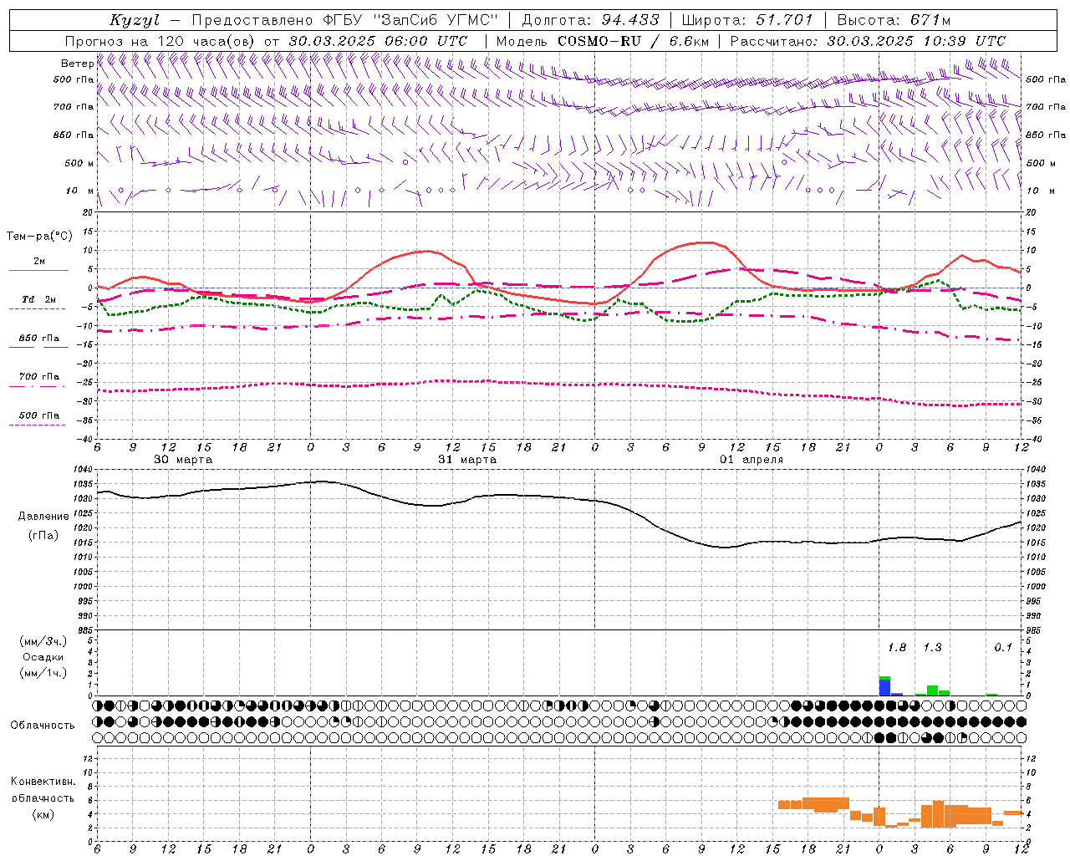Click the 'Облачность' cloud cover label
The height and width of the screenshot is (856, 1070).
43,726
